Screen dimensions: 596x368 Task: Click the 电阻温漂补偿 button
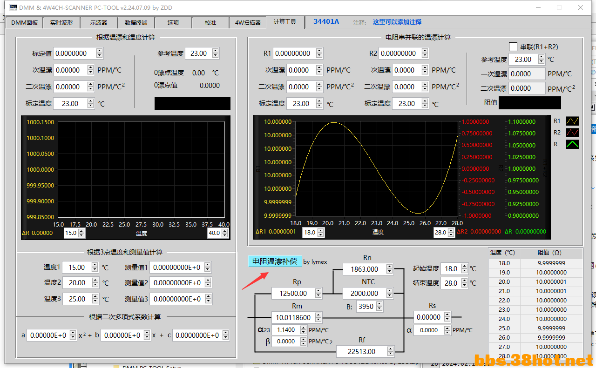click(275, 261)
